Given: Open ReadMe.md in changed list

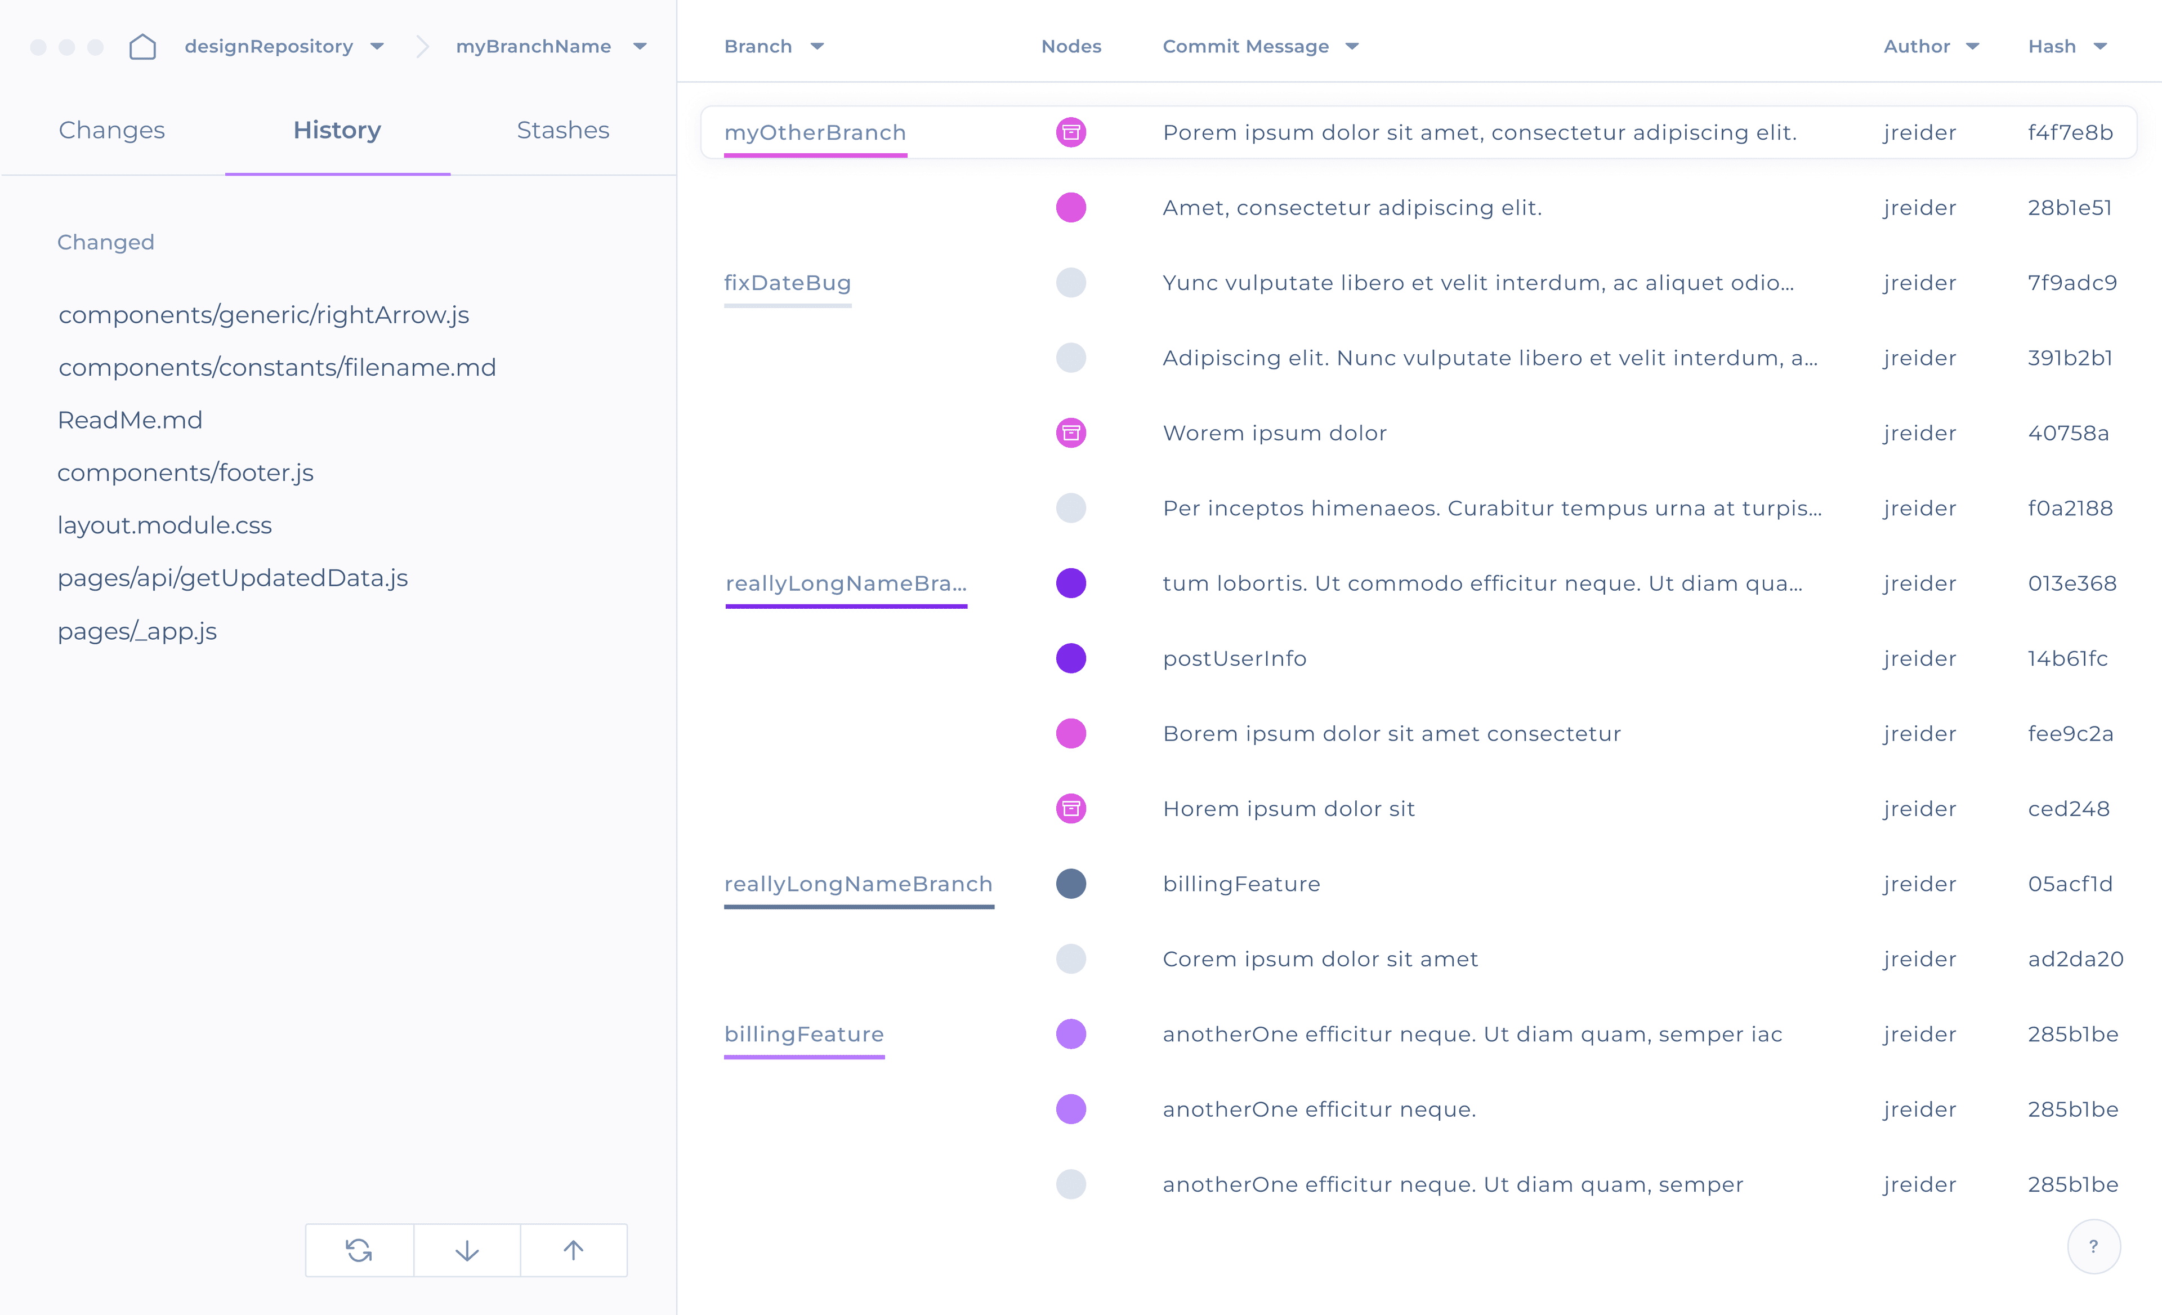Looking at the screenshot, I should pyautogui.click(x=130, y=420).
